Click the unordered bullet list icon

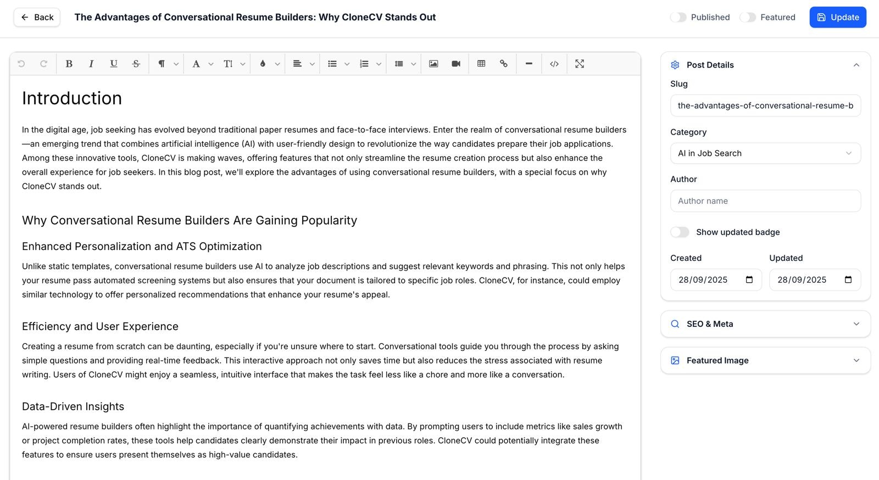click(332, 64)
